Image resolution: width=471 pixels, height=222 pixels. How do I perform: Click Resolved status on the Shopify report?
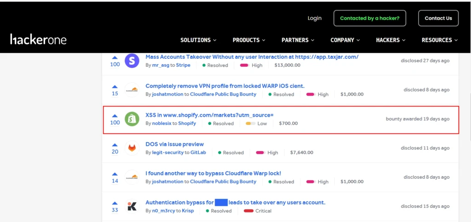click(x=221, y=123)
